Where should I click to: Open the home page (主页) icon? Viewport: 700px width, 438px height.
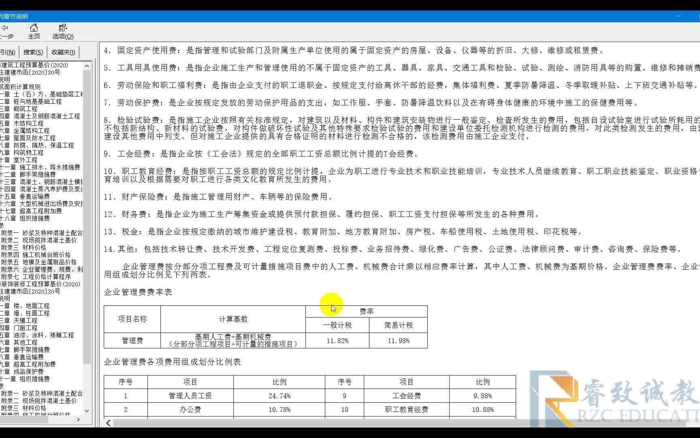point(34,31)
